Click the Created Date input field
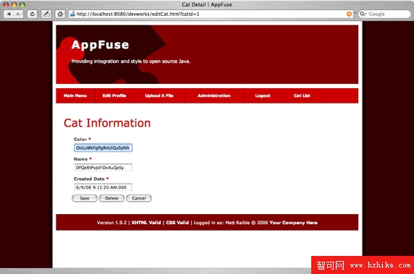This screenshot has height=274, width=414. 103,187
